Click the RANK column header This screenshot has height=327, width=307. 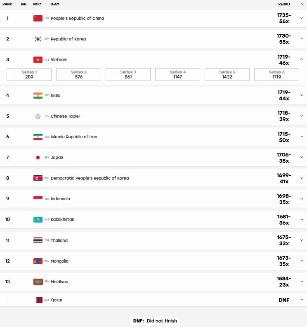pyautogui.click(x=7, y=4)
